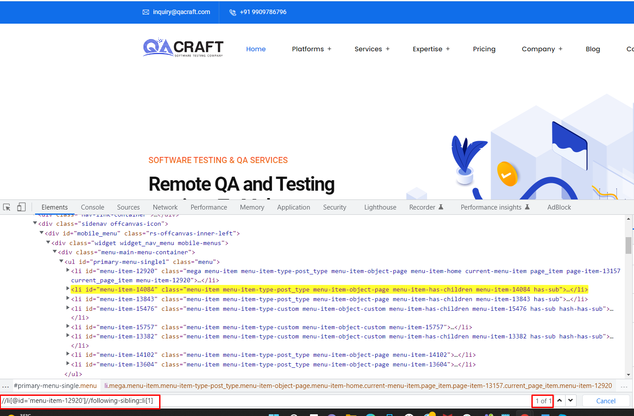Open the Network tab

click(165, 207)
